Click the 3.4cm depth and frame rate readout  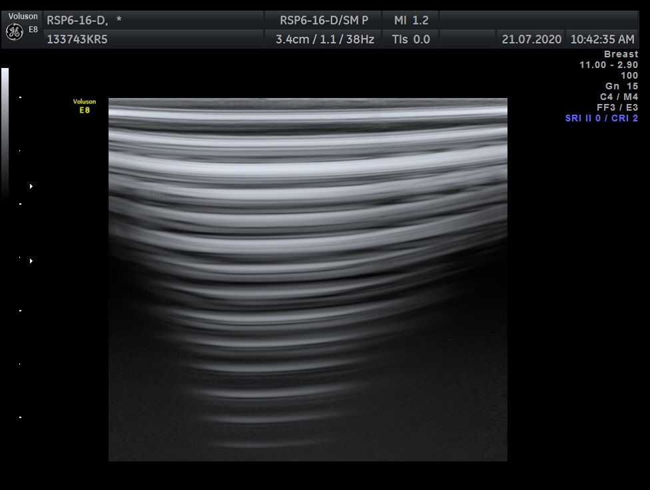(x=325, y=39)
